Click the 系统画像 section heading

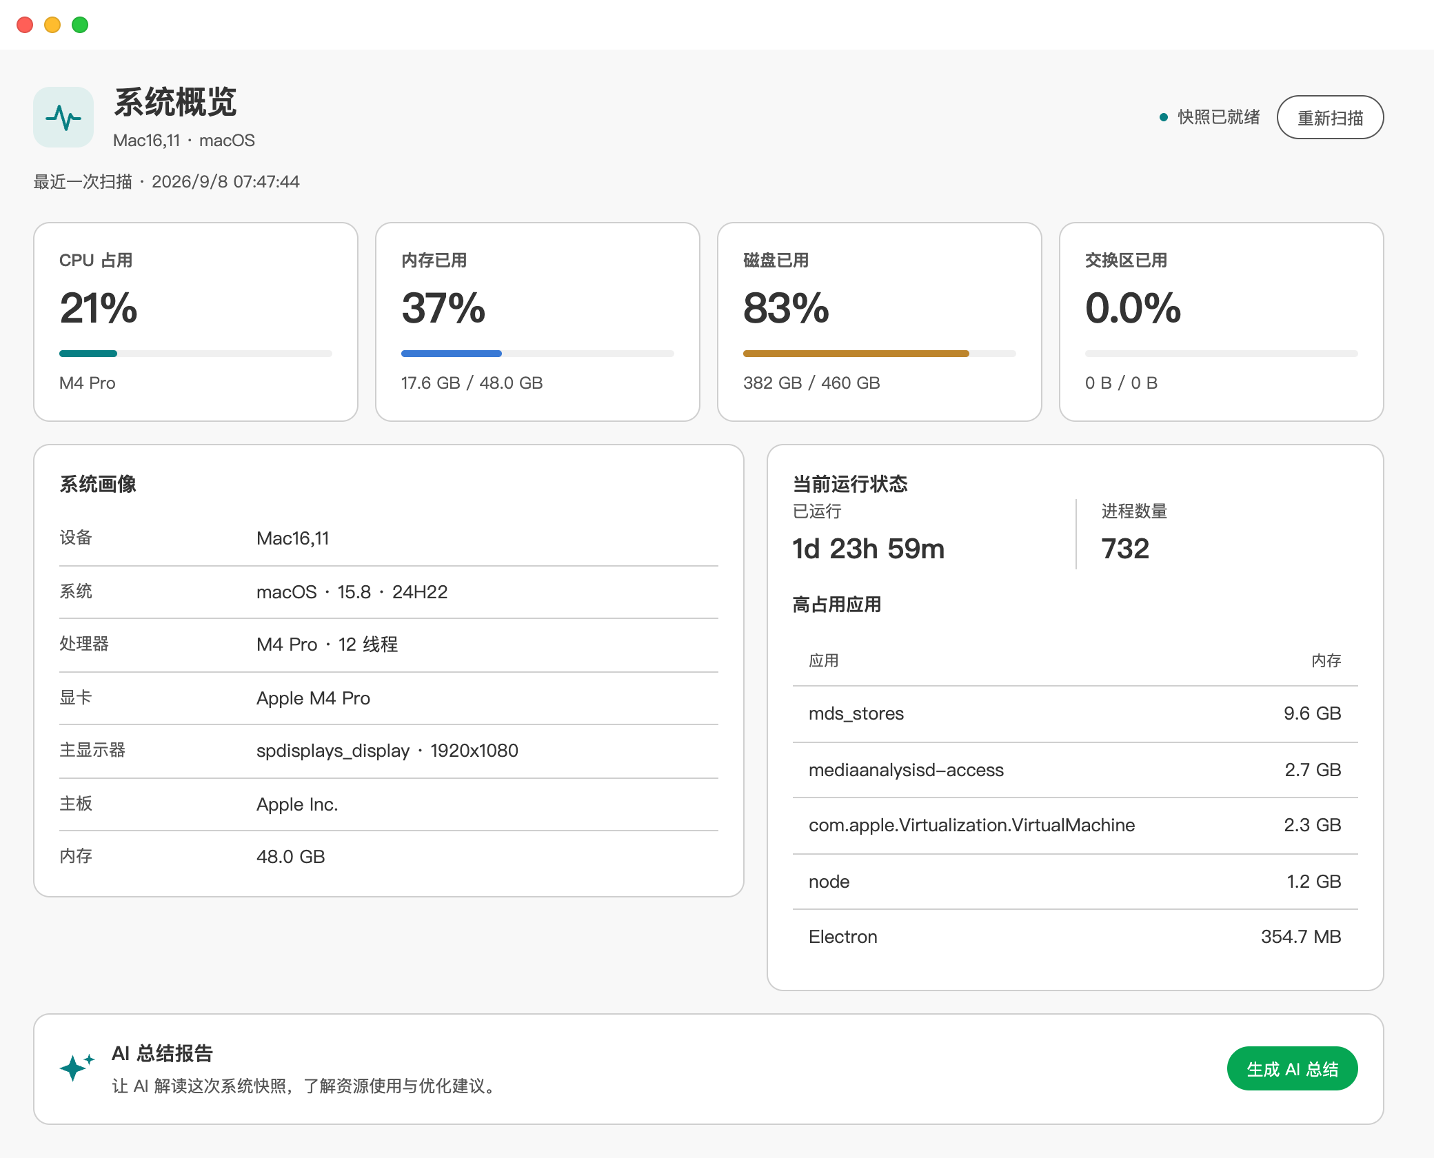click(98, 484)
